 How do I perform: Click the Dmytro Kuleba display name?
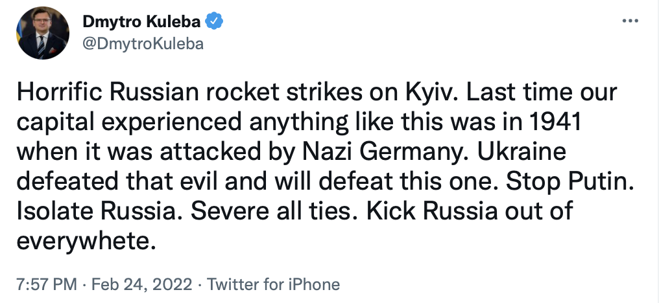[141, 22]
